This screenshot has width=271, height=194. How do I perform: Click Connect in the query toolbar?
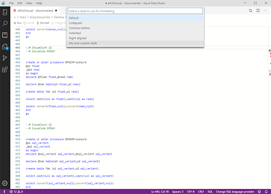(43, 23)
